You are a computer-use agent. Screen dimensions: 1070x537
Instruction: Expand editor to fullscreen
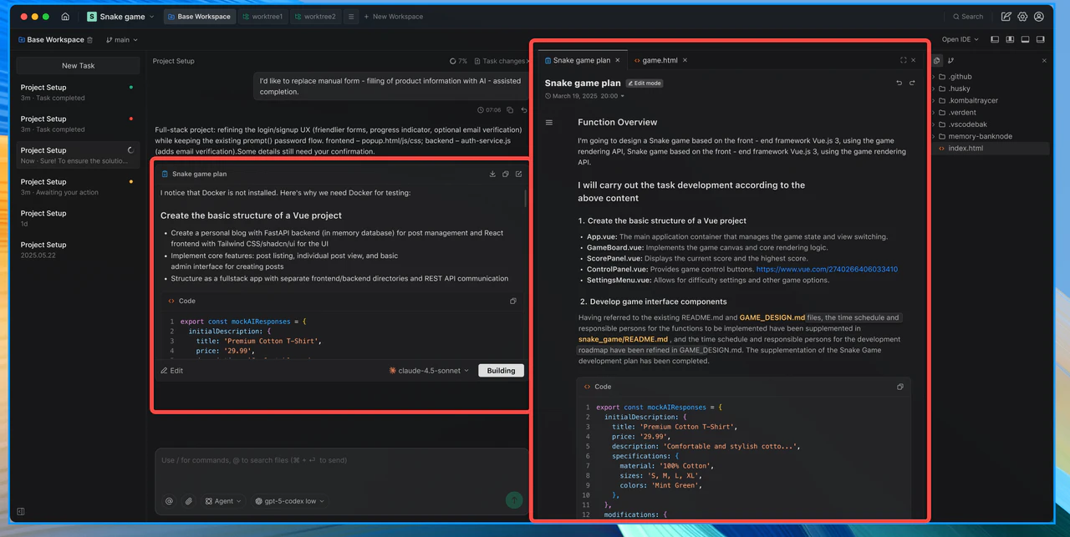(903, 60)
